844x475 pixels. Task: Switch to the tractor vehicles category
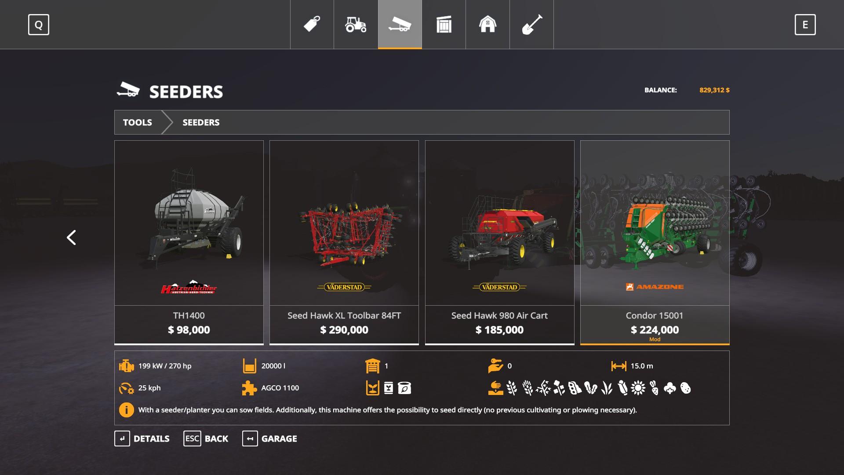coord(356,24)
